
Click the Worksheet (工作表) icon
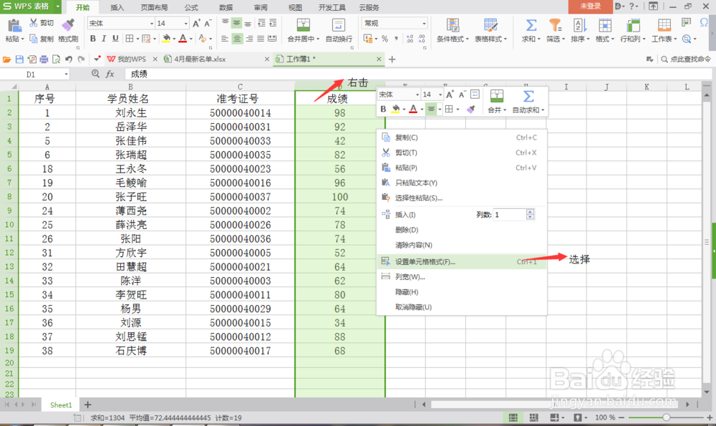coord(664,25)
